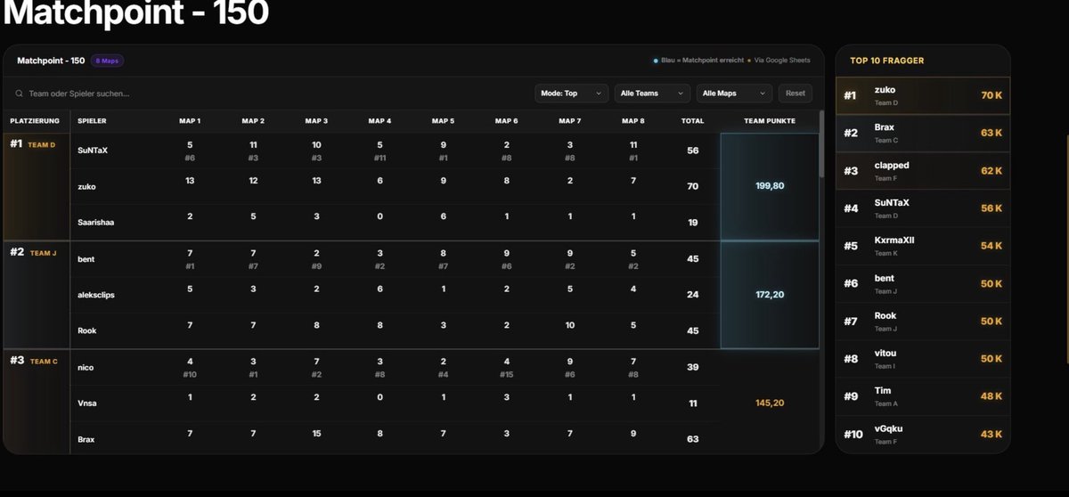Viewport: 1069px width, 497px height.
Task: Select fragger #10 vGqku entry
Action: pyautogui.click(x=923, y=434)
